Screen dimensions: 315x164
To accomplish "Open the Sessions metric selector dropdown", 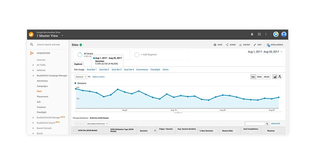I will point(81,77).
